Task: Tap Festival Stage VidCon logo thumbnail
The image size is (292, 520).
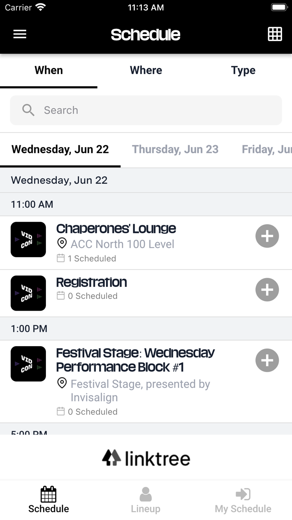Action: [x=28, y=364]
